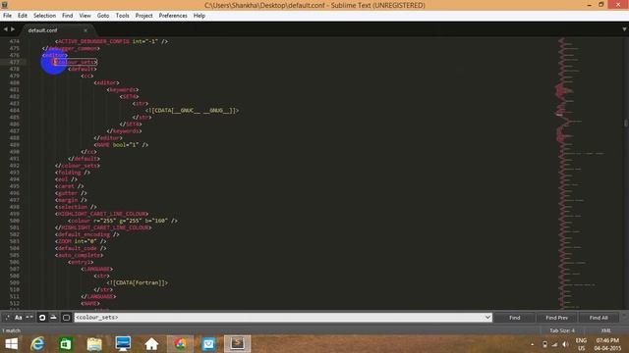Image resolution: width=629 pixels, height=353 pixels.
Task: Open the Windows Start button
Action: coord(11,344)
